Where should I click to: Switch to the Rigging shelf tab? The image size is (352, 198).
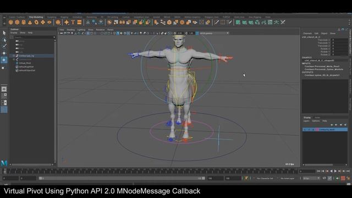coord(64,17)
